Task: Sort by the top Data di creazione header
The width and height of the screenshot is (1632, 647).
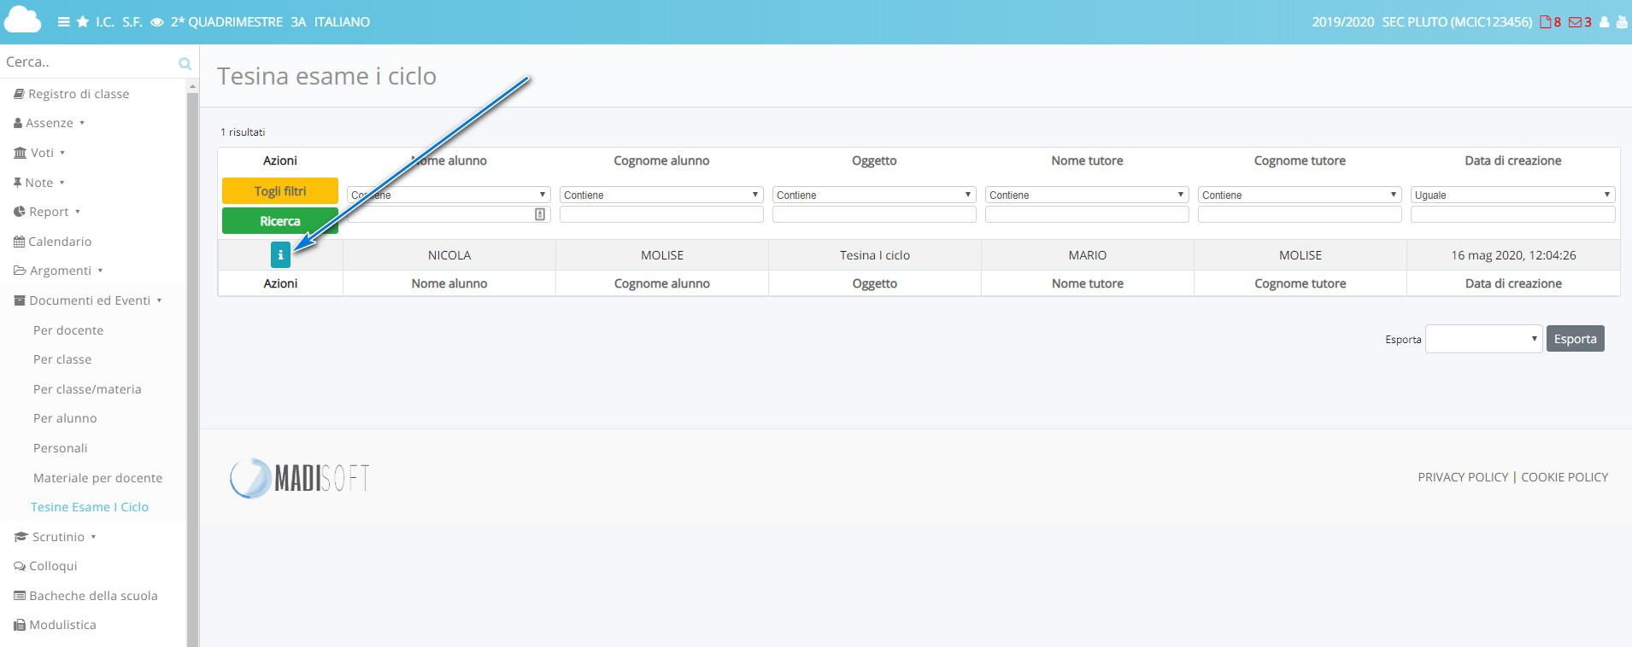Action: (1513, 160)
